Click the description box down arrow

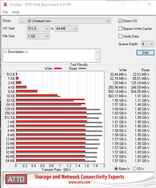click(x=97, y=59)
